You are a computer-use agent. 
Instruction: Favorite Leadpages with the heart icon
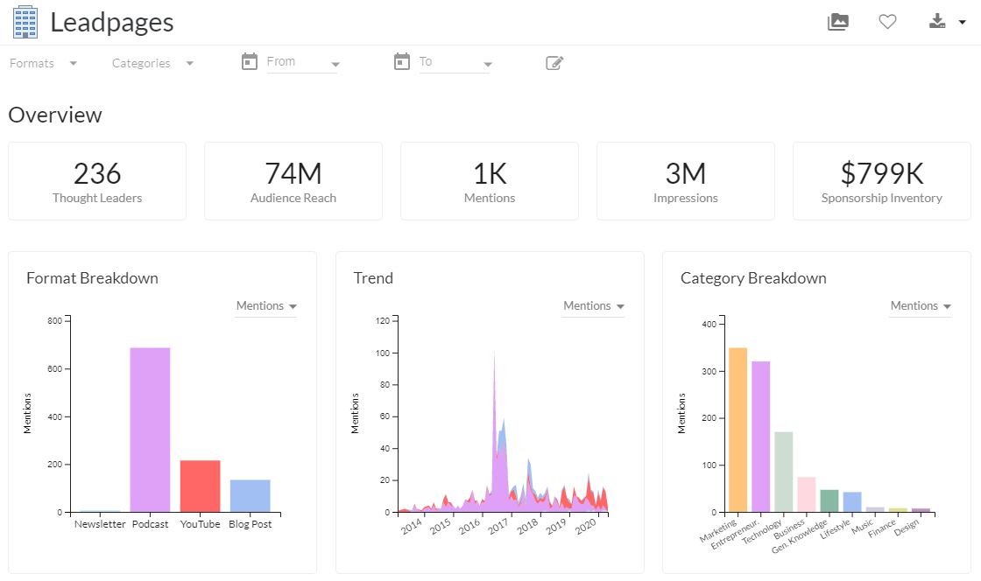[x=887, y=22]
